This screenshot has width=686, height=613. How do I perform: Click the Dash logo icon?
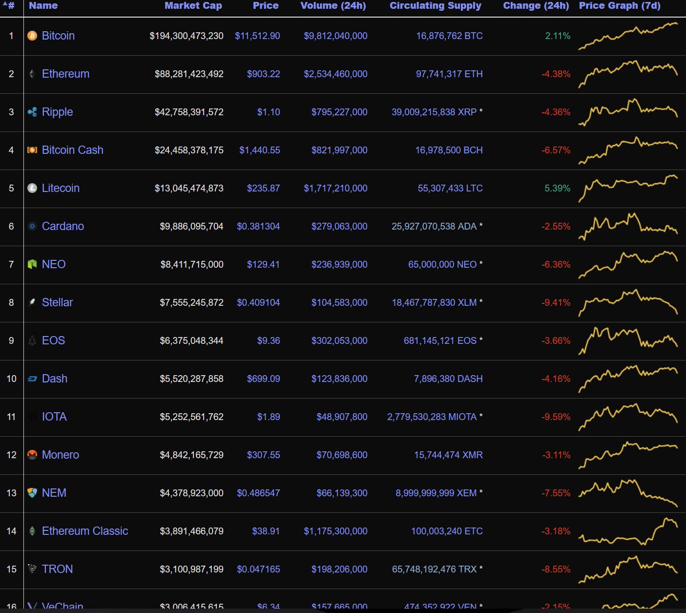[32, 379]
